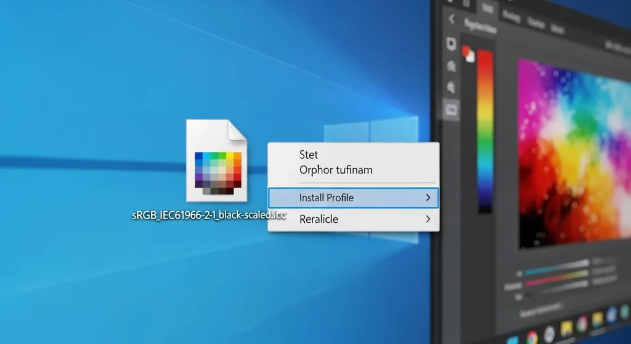Click the vertical rainbow hue spectrum bar
Viewport: 631px width, 344px height.
485,132
